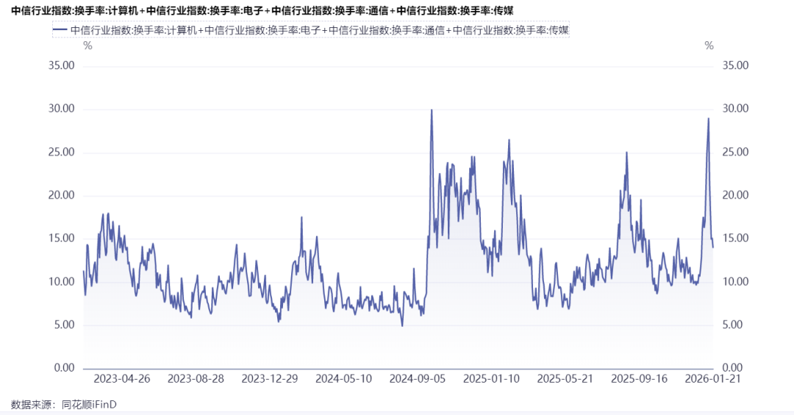Click the 2024-05-10 date label
This screenshot has height=415, width=794.
coord(344,378)
